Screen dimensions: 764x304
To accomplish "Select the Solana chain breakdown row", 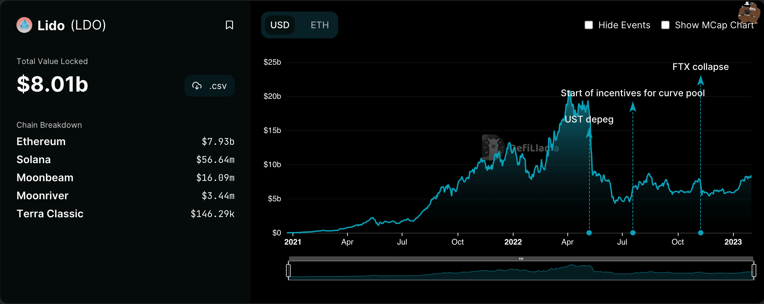I will pyautogui.click(x=126, y=160).
